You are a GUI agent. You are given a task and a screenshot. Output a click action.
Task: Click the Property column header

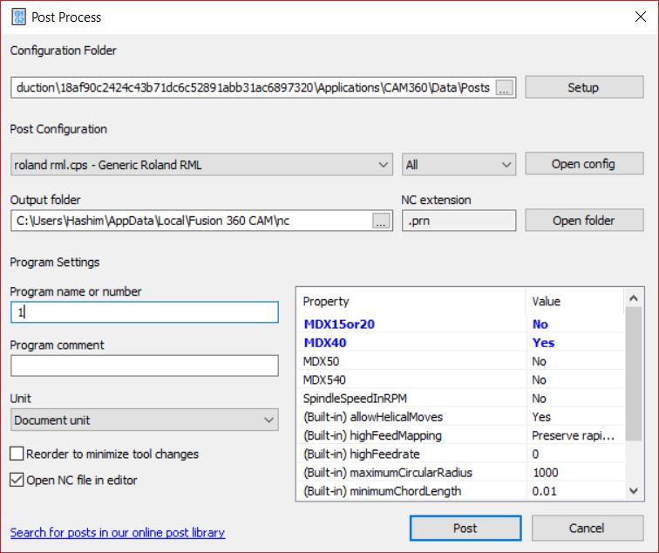pyautogui.click(x=411, y=301)
